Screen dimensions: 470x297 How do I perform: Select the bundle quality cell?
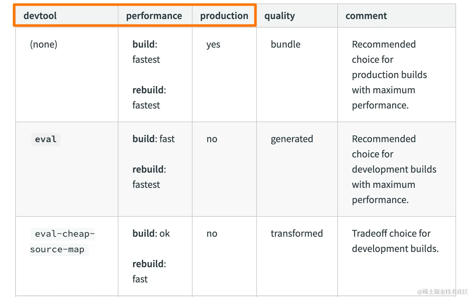pyautogui.click(x=285, y=44)
